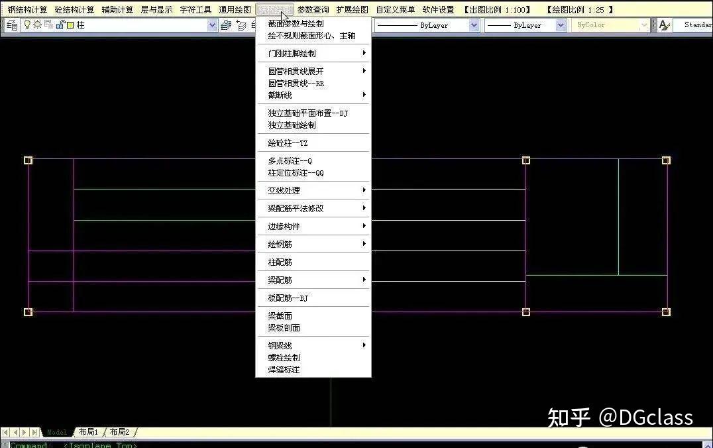Select 柱定位标注--QQ entry
Viewport: 713px width, 448px height.
pos(313,173)
